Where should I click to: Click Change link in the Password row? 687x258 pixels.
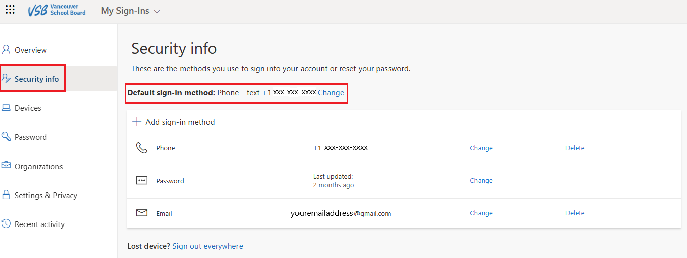pos(481,181)
